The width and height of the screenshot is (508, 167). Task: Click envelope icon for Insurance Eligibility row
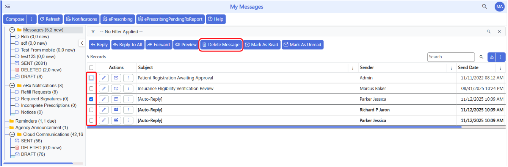pos(116,88)
